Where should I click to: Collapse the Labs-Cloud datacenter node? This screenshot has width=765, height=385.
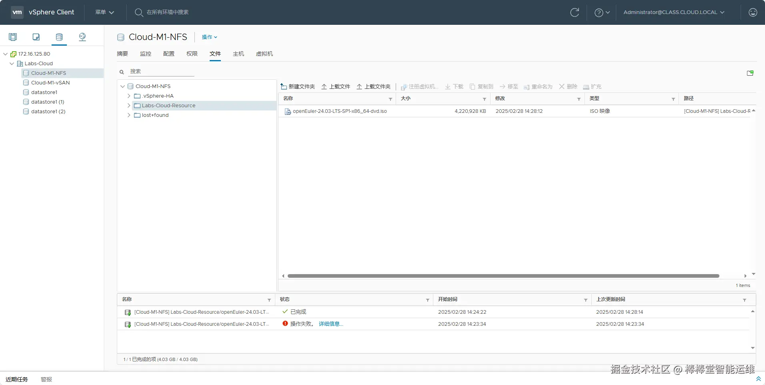pyautogui.click(x=12, y=64)
